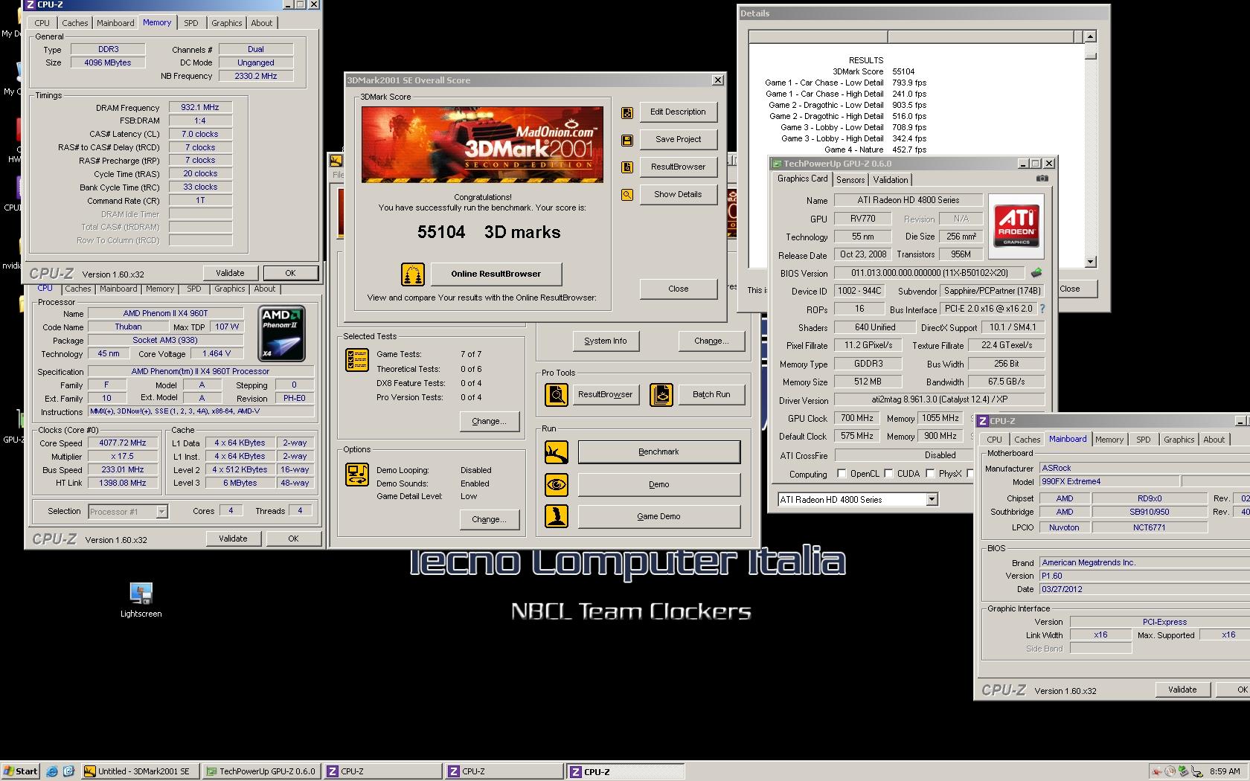Screen dimensions: 1250x781
Task: Open Graphics tab in bottom-right CPU-Z window
Action: click(1179, 440)
